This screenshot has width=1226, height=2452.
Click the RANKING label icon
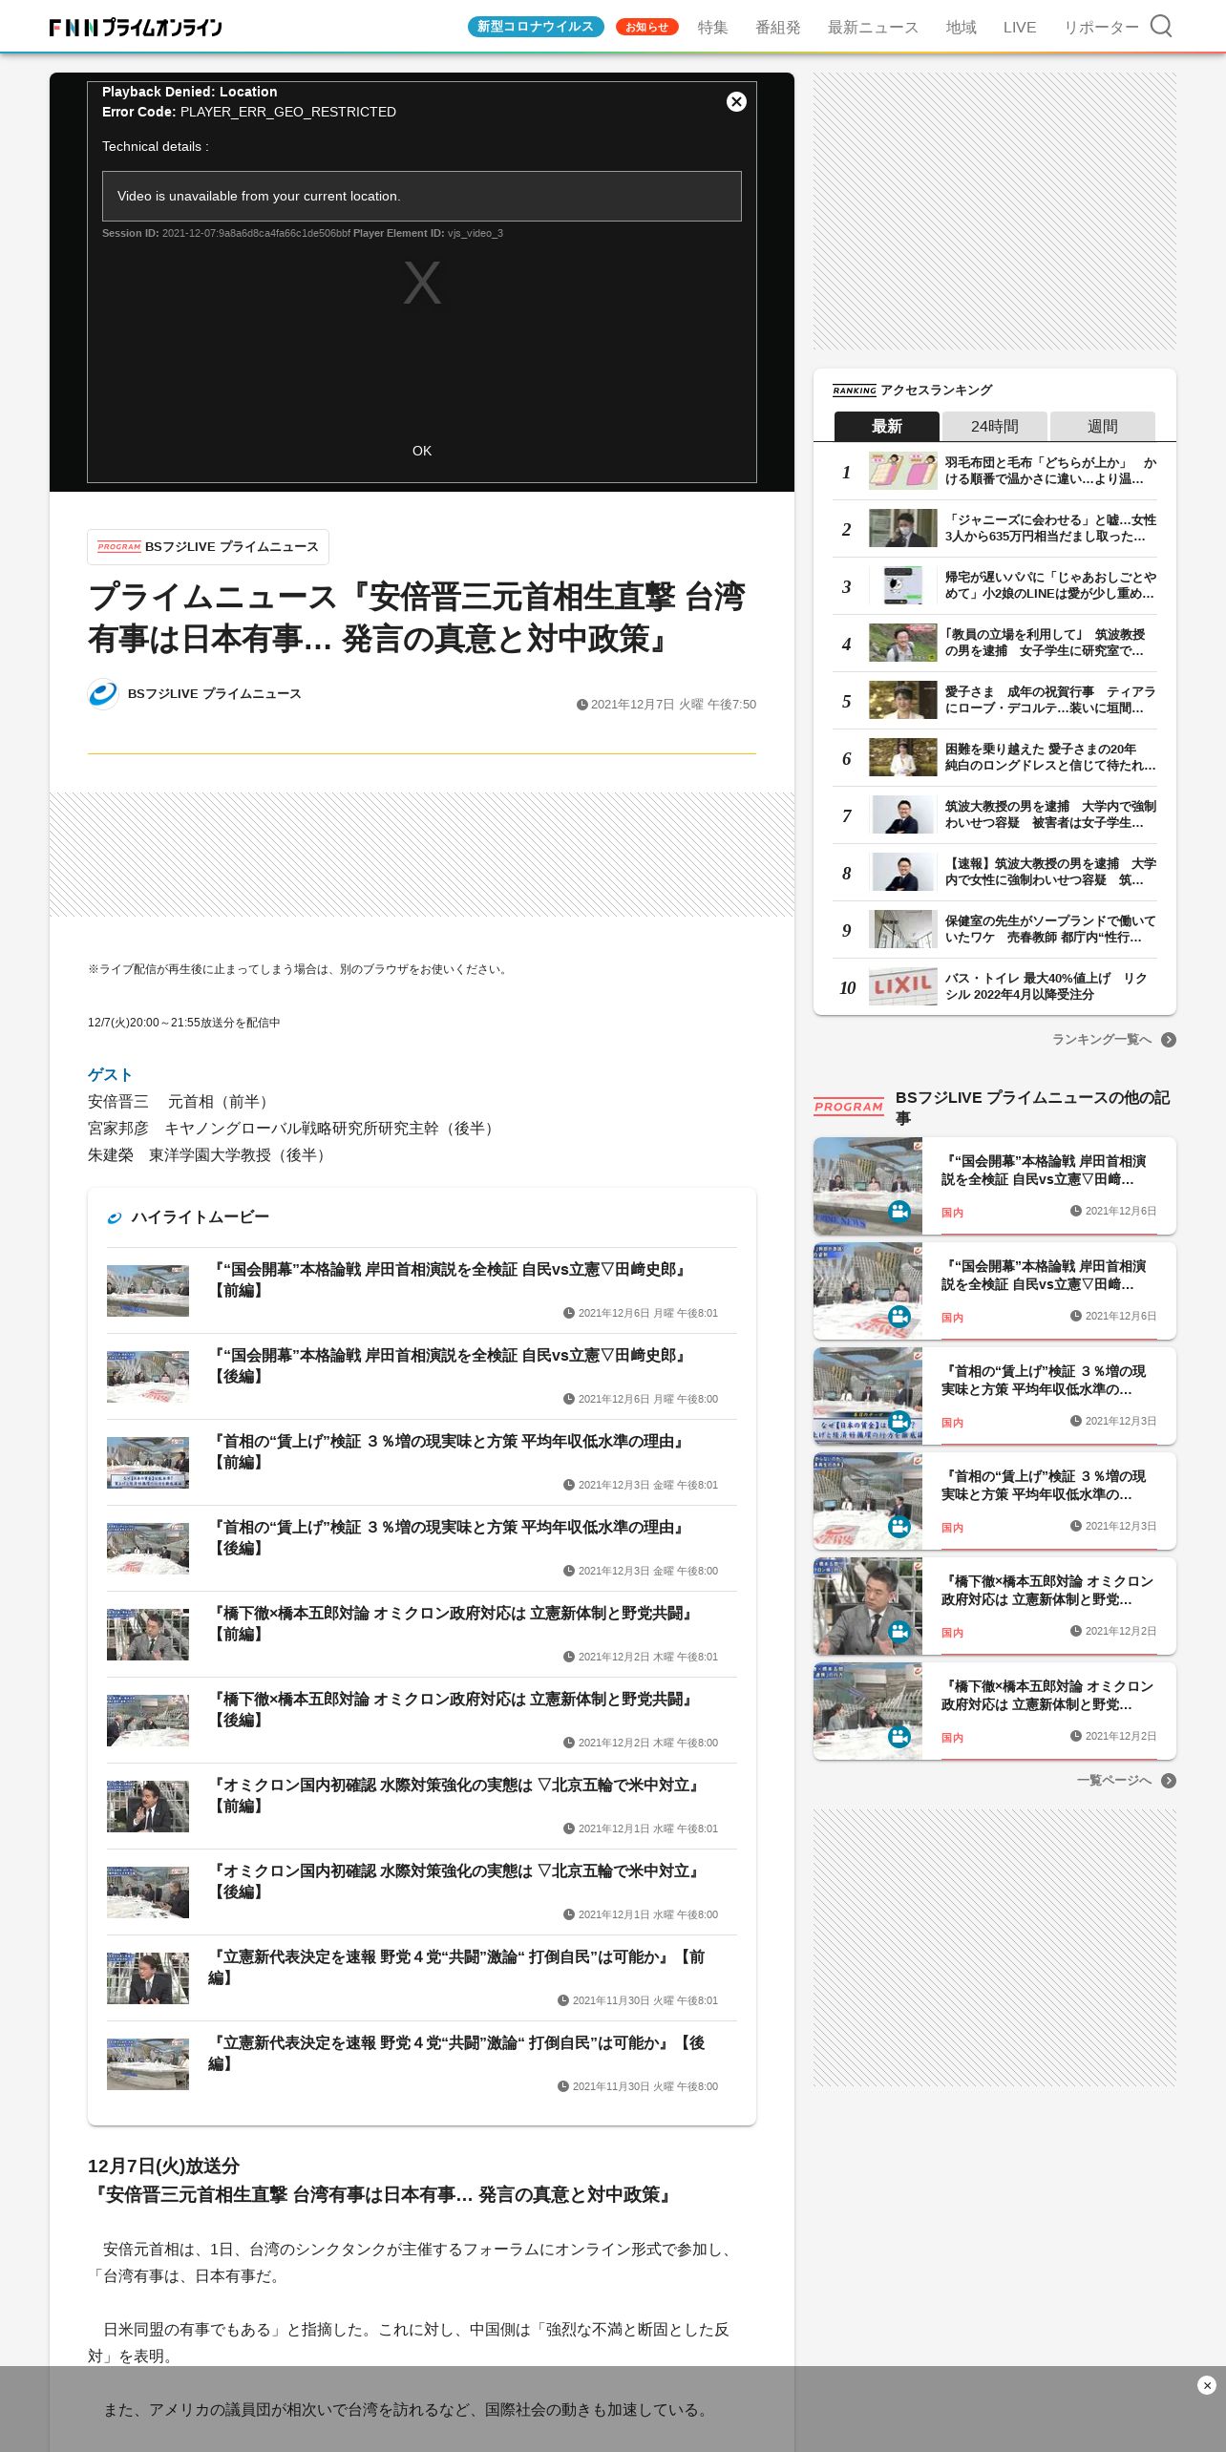pos(854,391)
